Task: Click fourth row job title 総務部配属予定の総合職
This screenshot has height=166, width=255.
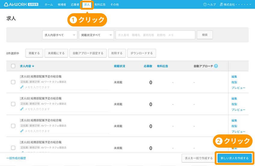Action: [x=46, y=142]
